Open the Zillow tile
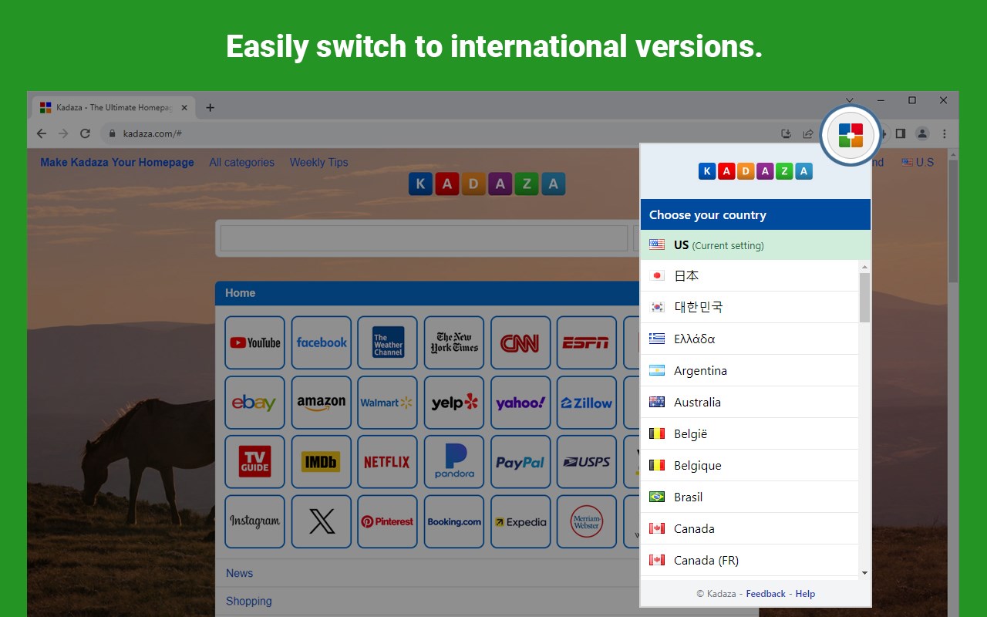Screen dimensions: 987x617 tap(587, 403)
